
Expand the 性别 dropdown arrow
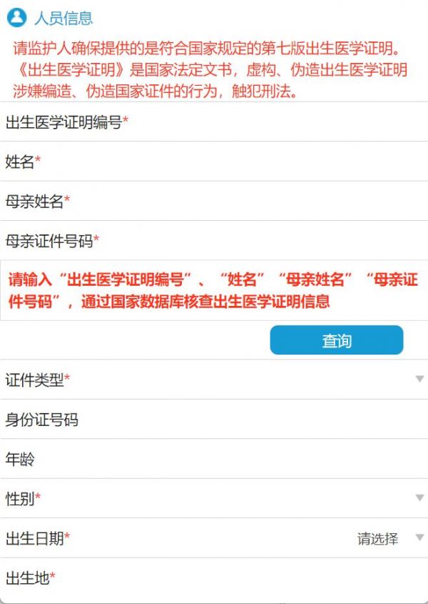pyautogui.click(x=419, y=498)
